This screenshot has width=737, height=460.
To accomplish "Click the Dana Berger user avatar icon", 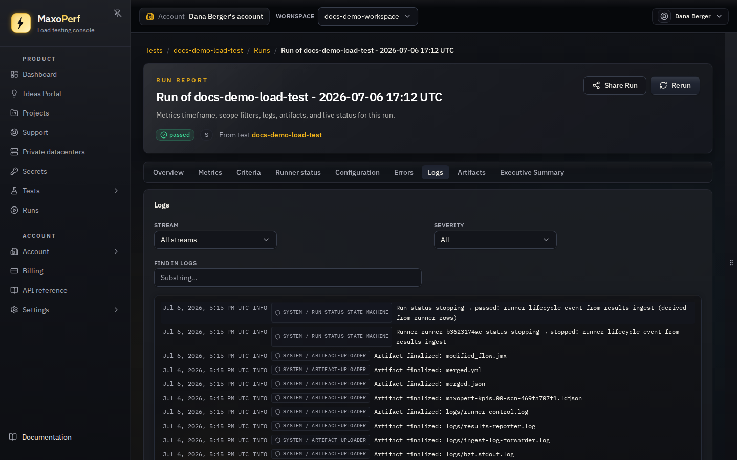I will coord(664,16).
